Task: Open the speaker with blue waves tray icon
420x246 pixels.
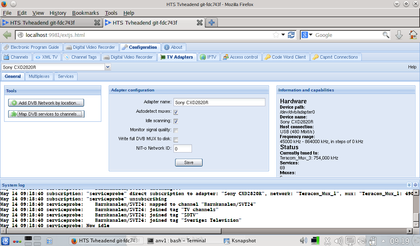Action: point(303,241)
